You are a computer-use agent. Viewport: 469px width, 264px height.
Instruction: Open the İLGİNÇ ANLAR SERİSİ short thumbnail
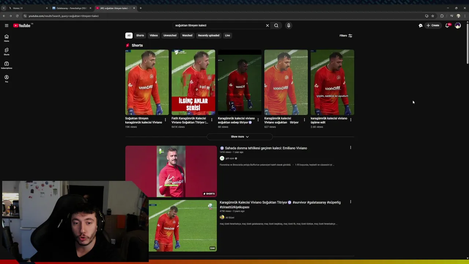click(x=193, y=82)
